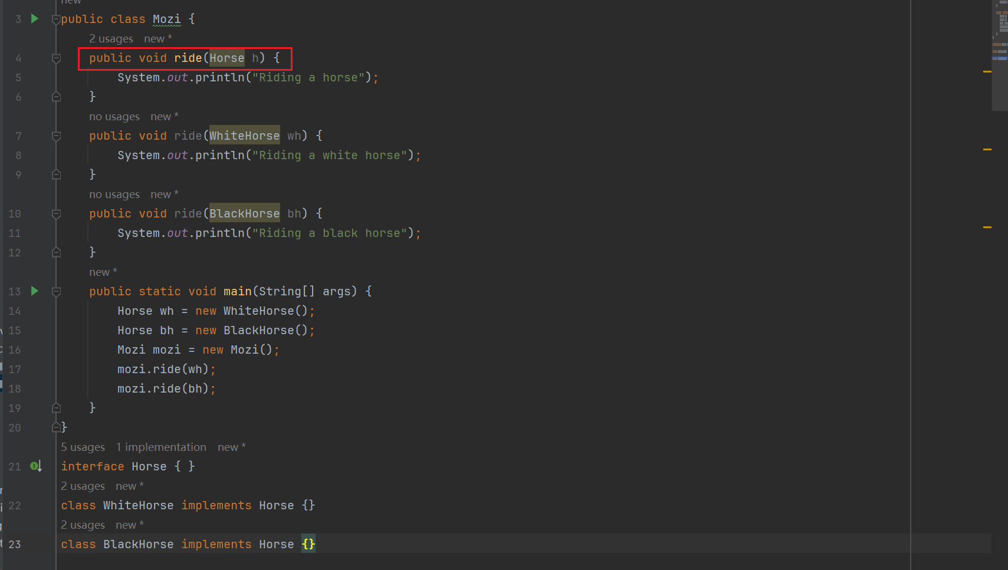The width and height of the screenshot is (1008, 570).
Task: Click 'new *' hint above class BlackHorse
Action: (130, 525)
